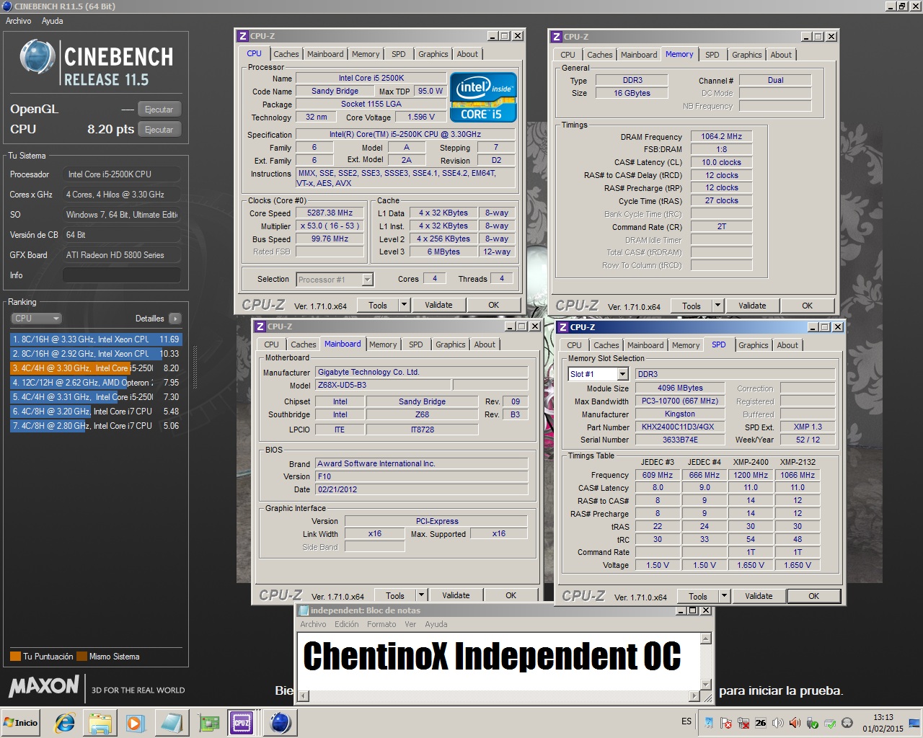
Task: Click the safely remove hardware tray icon
Action: point(813,723)
